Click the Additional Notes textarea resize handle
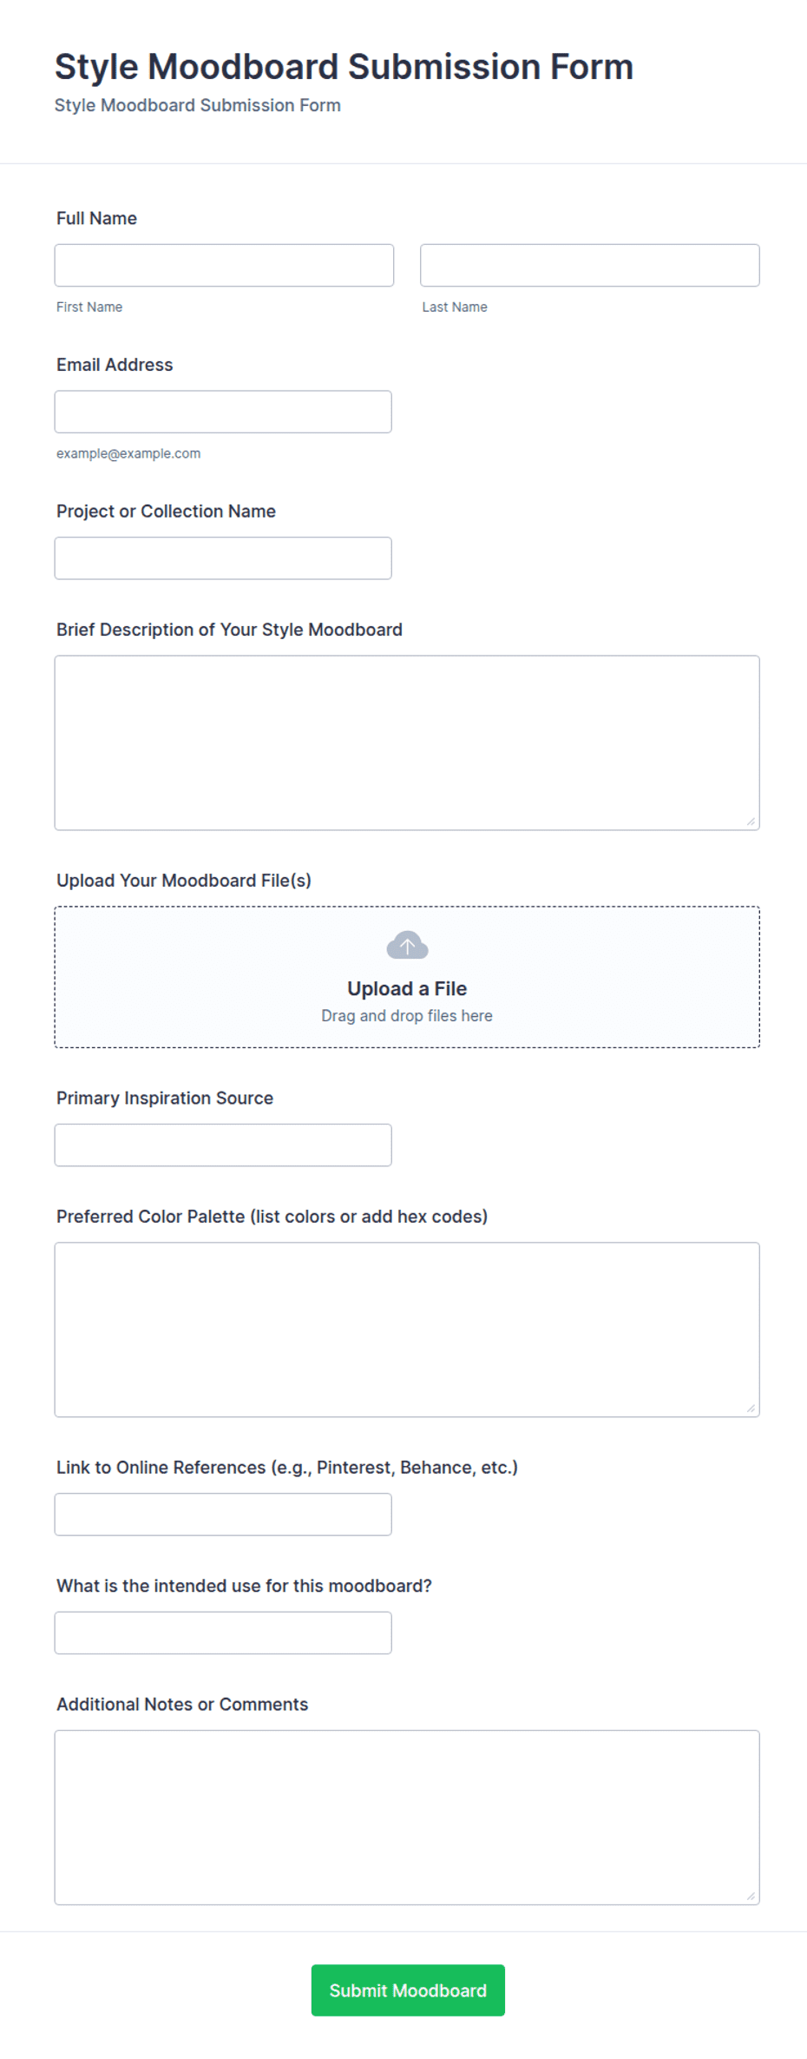Viewport: 807px width, 2059px height. (x=751, y=1897)
